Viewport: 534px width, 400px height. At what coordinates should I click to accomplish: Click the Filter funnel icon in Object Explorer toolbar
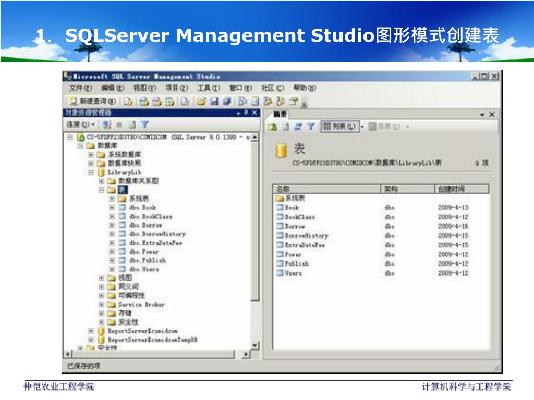(x=145, y=124)
